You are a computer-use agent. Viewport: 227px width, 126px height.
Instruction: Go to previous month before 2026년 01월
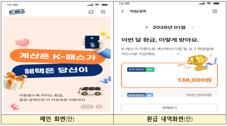point(147,27)
